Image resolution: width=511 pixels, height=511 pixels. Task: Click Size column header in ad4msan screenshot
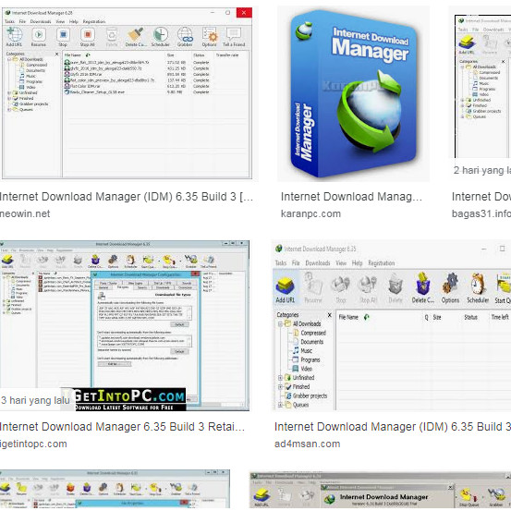pos(437,317)
